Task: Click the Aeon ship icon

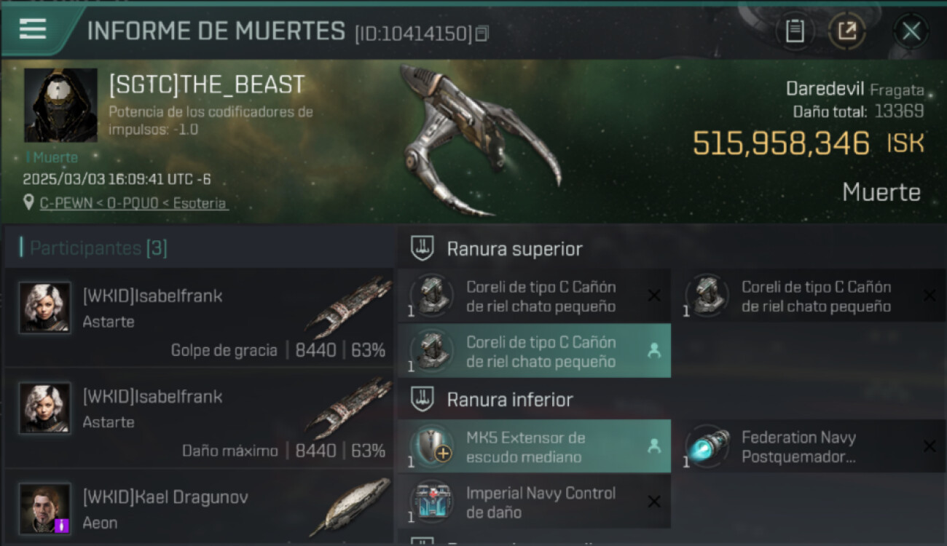Action: 350,507
